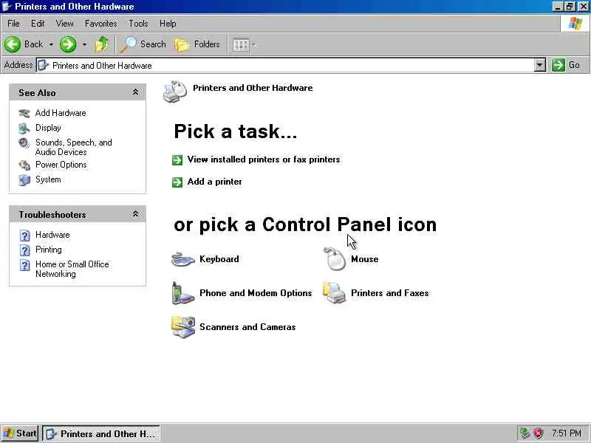Click the green Back arrow icon
Viewport: 591px width, 443px height.
pos(13,44)
